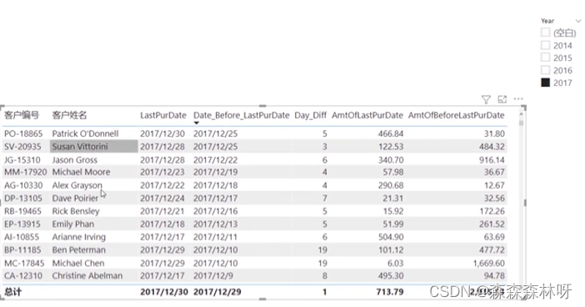585x307 pixels.
Task: Click the name Christine Abelman
Action: click(87, 275)
